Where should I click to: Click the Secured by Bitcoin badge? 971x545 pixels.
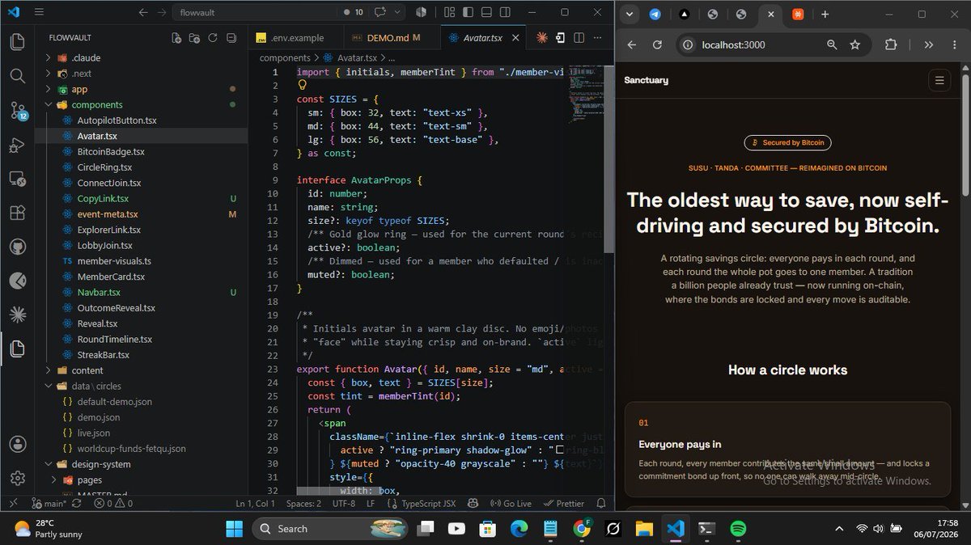(787, 142)
